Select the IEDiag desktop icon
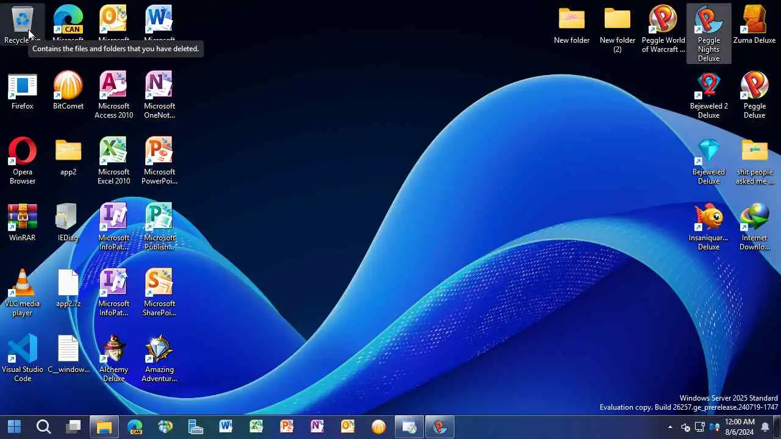 (x=68, y=223)
